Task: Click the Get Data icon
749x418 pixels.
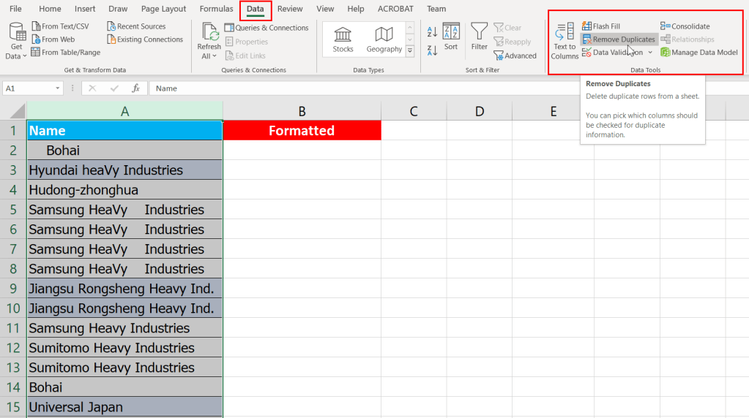Action: click(16, 34)
